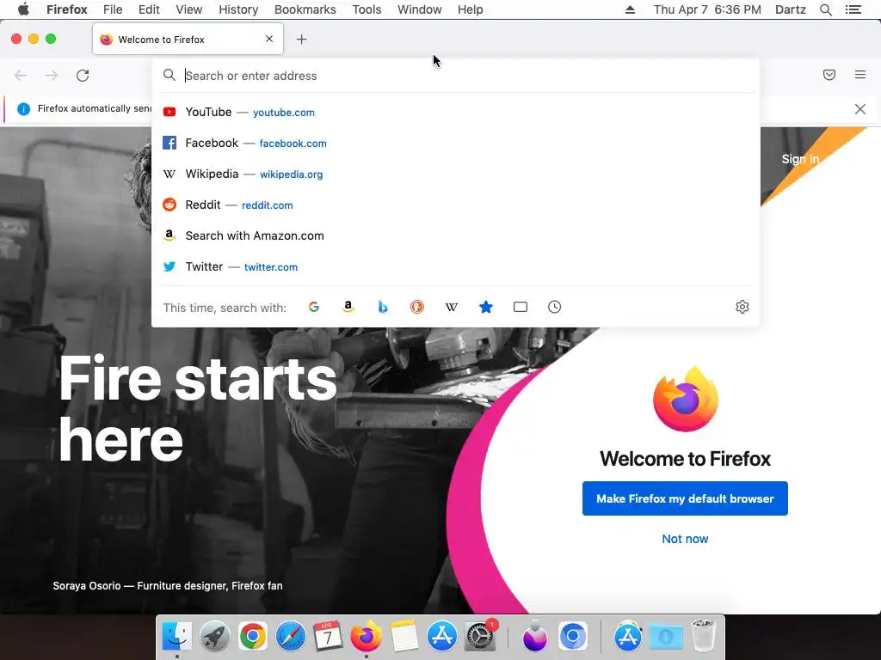Viewport: 881px width, 660px height.
Task: Open Calendar from the Dock
Action: [x=328, y=637]
